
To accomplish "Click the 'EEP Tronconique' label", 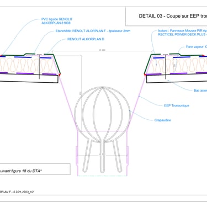I will coord(177,105).
